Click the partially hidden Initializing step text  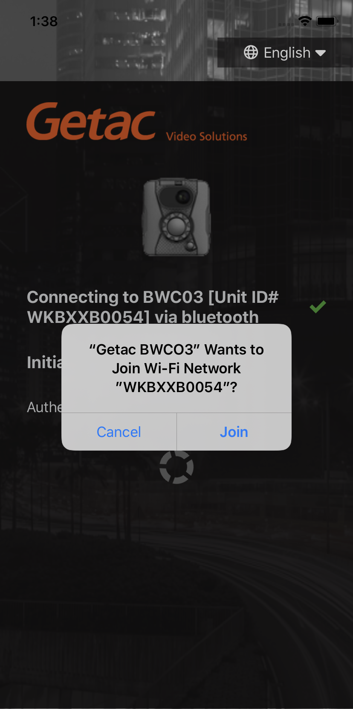(x=44, y=362)
